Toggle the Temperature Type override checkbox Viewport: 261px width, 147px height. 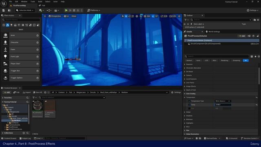189,101
